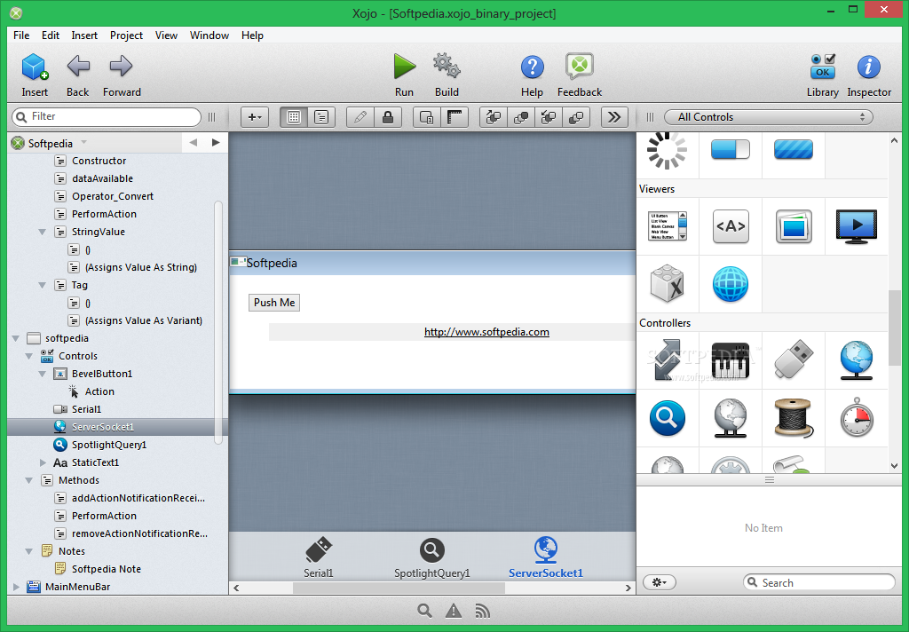Toggle the rulers measurement toolbar button
Image resolution: width=909 pixels, height=632 pixels.
[454, 117]
